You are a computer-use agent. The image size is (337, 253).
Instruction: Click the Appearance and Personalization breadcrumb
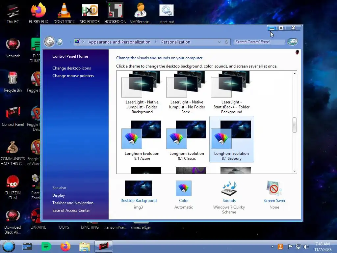click(x=119, y=42)
